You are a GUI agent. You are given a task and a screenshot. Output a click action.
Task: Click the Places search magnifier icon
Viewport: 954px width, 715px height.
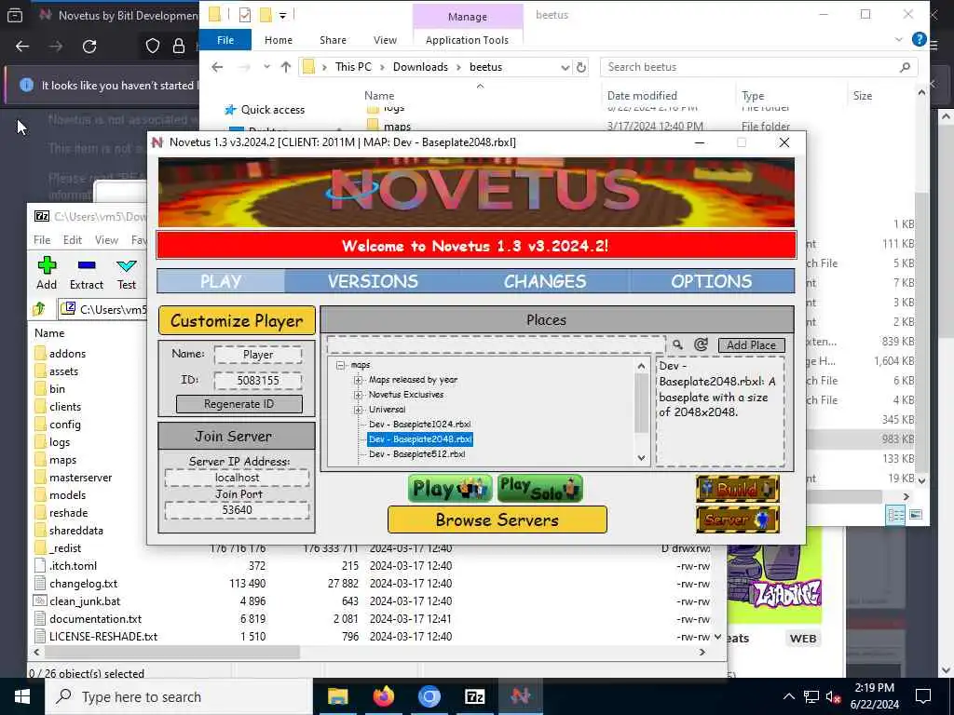tap(677, 344)
